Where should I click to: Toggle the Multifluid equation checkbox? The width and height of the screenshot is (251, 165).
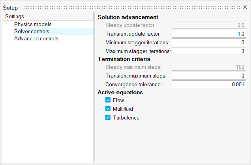[x=108, y=109]
